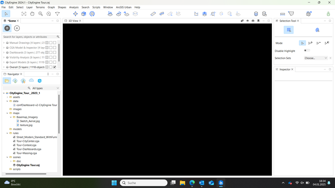Click the Generate Models building icon
Image resolution: width=335 pixels, height=188 pixels.
coord(256,14)
